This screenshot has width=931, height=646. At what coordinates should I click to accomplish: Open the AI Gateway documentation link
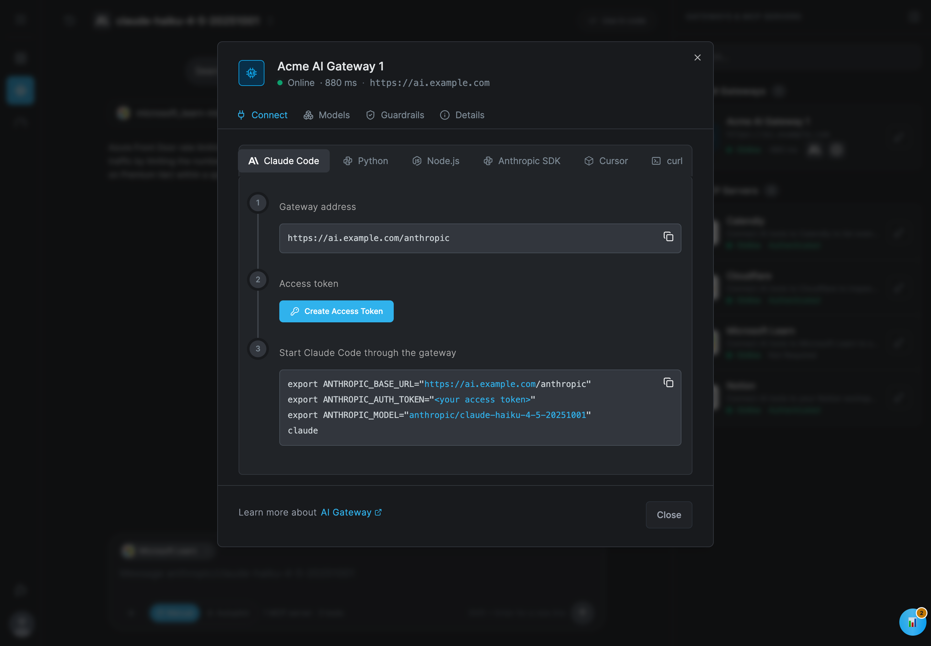(351, 512)
